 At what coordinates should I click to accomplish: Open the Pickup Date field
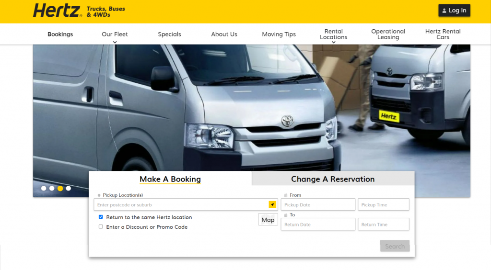point(318,205)
